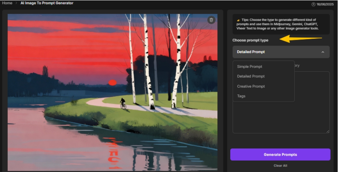Click the AI Image To Prompt Generator breadcrumb
This screenshot has height=172, width=338.
pyautogui.click(x=47, y=3)
